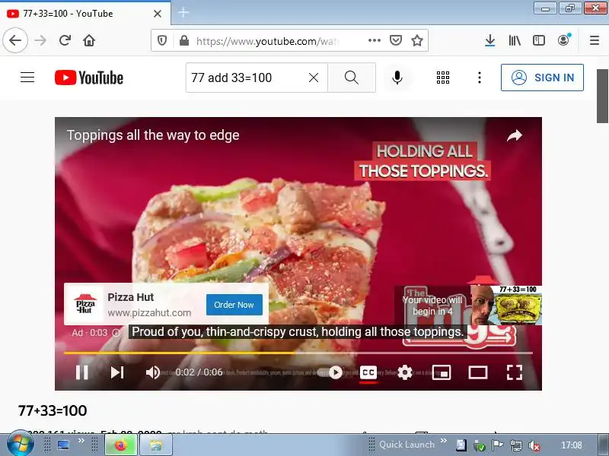Run search with magnifier button
Image resolution: width=609 pixels, height=456 pixels.
click(x=352, y=78)
